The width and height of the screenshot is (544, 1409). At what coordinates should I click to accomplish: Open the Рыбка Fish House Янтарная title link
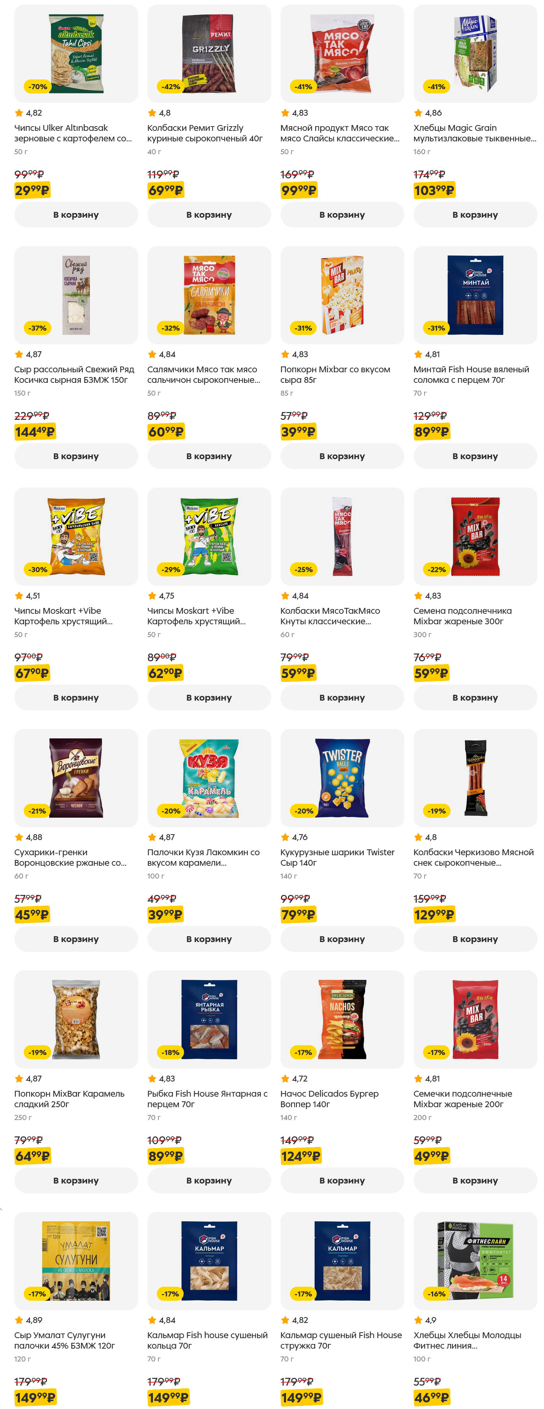207,1099
